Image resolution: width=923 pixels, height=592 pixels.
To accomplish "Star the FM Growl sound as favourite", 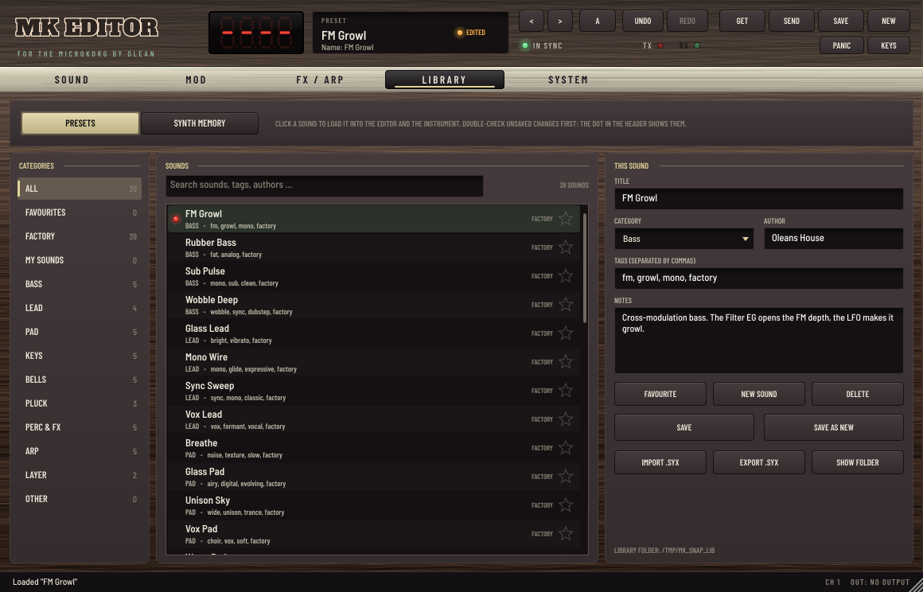I will point(565,218).
